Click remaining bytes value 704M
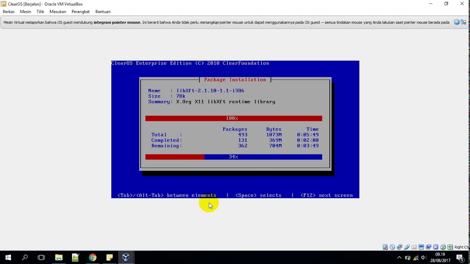 275,146
